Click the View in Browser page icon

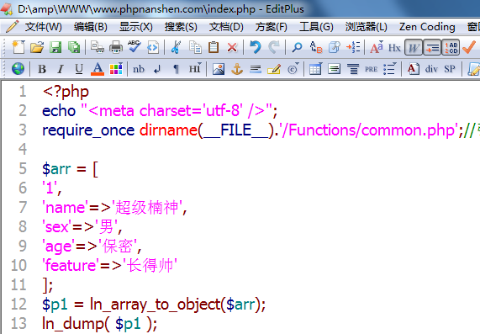153,47
